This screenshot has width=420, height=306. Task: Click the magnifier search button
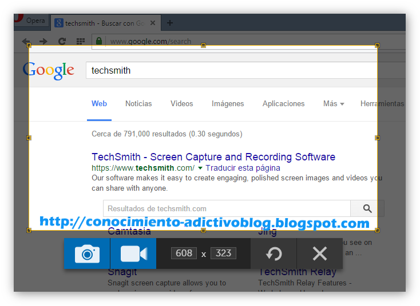tap(367, 208)
